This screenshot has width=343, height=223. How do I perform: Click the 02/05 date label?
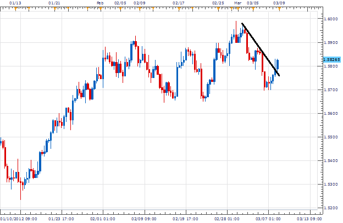point(120,3)
